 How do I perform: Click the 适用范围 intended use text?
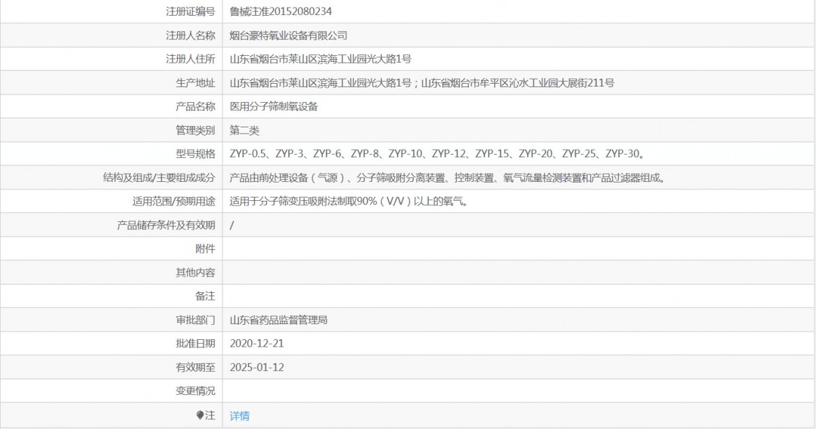[x=351, y=202]
